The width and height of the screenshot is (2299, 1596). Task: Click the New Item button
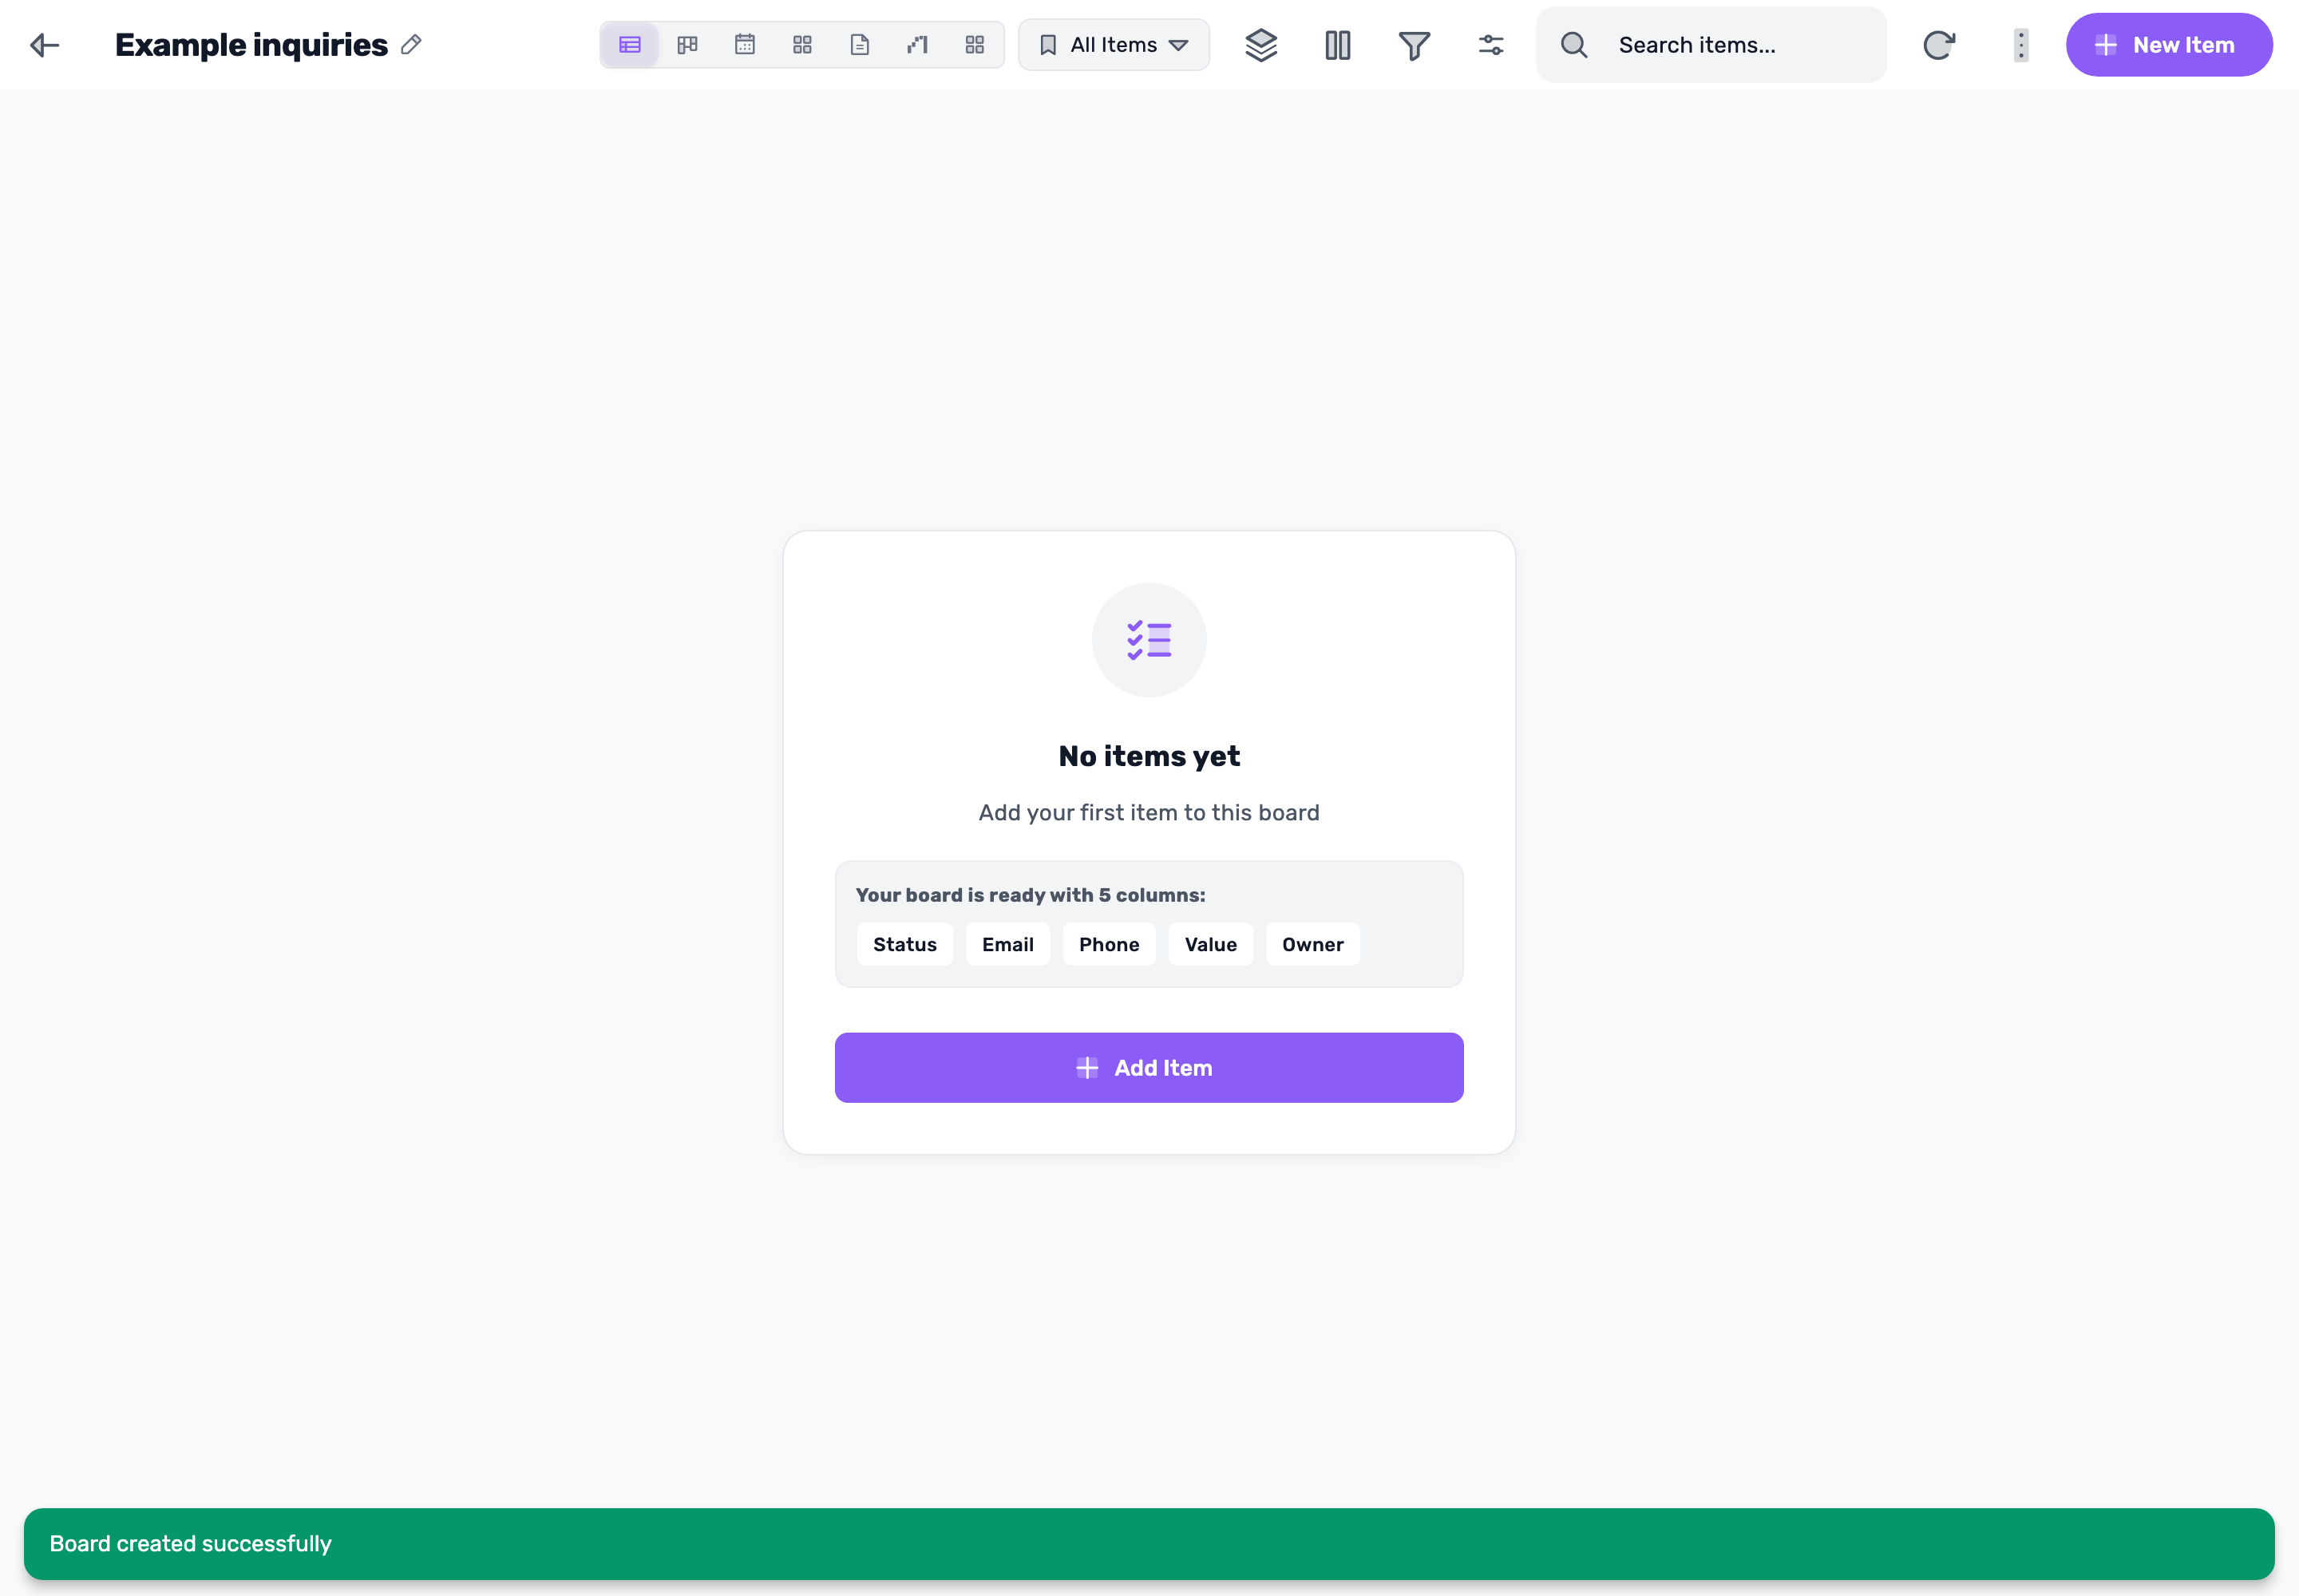click(2169, 45)
